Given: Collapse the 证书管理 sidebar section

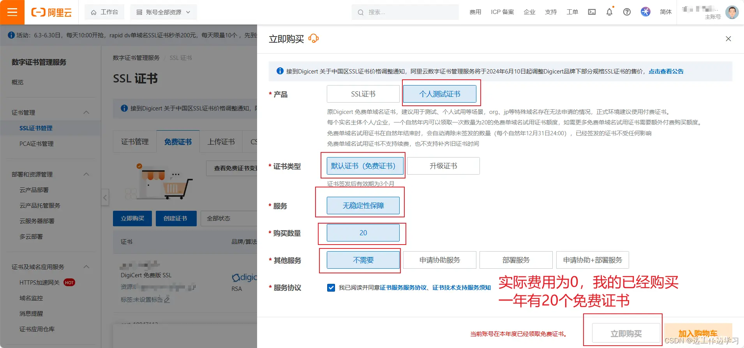Looking at the screenshot, I should 86,112.
